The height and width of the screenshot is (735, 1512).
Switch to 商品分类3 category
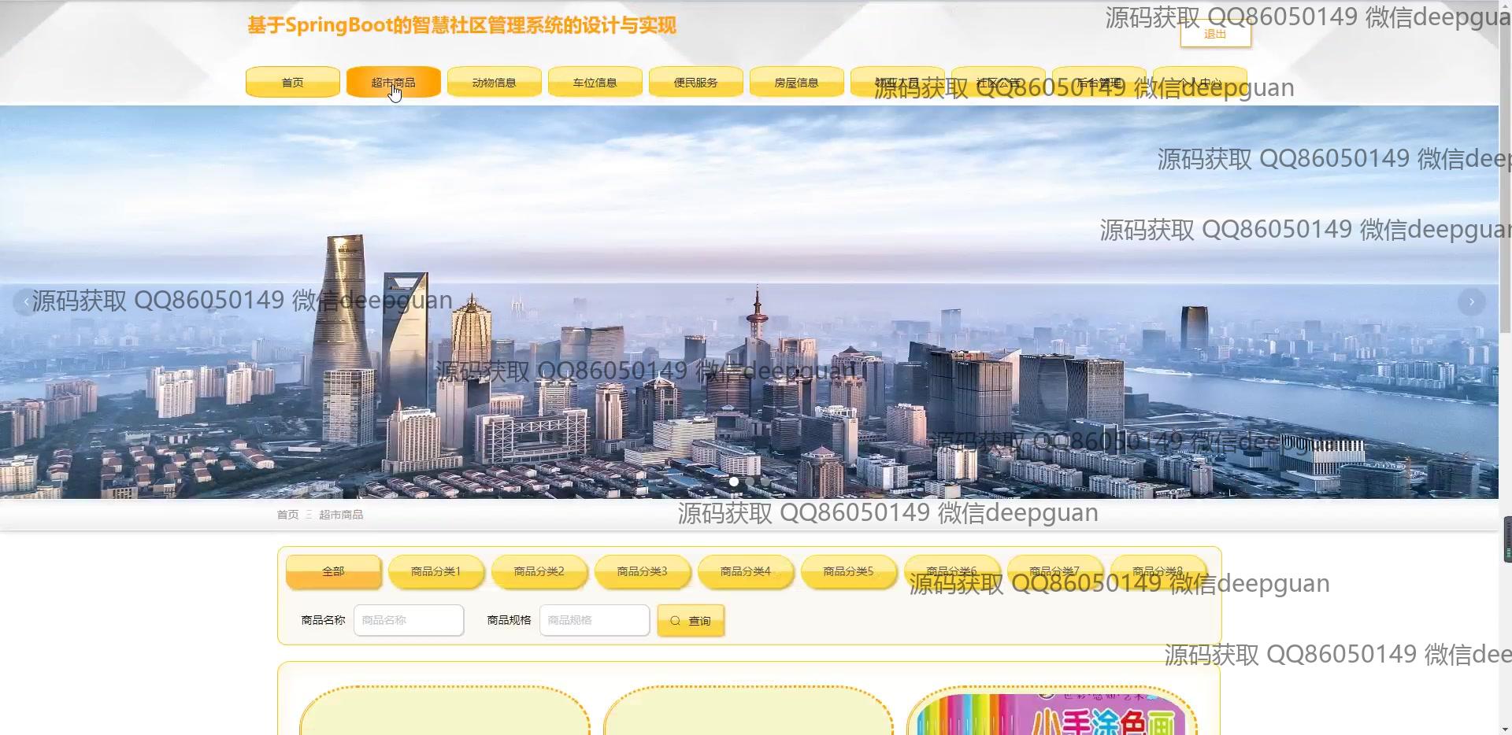pos(643,571)
